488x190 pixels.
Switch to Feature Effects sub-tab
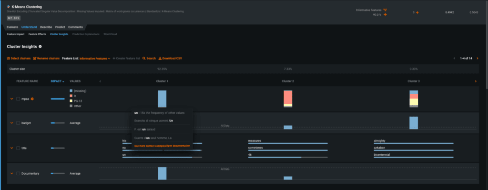[37, 34]
